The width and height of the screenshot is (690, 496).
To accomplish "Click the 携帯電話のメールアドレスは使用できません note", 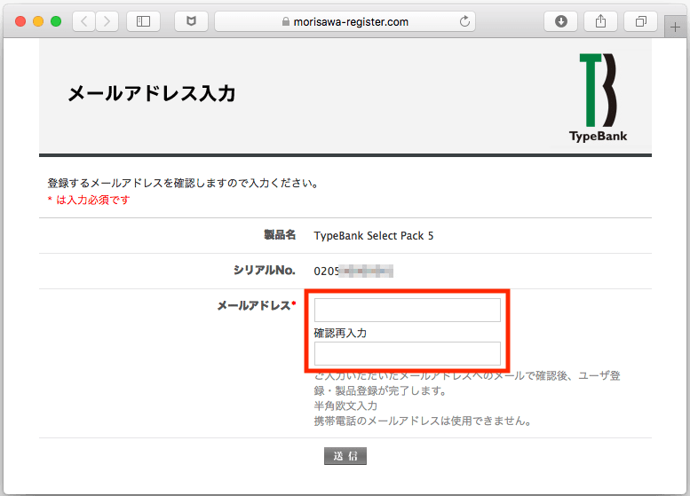I will click(x=423, y=421).
